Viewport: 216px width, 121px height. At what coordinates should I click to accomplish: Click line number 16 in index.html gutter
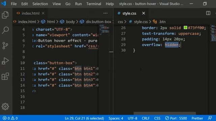[23, 96]
